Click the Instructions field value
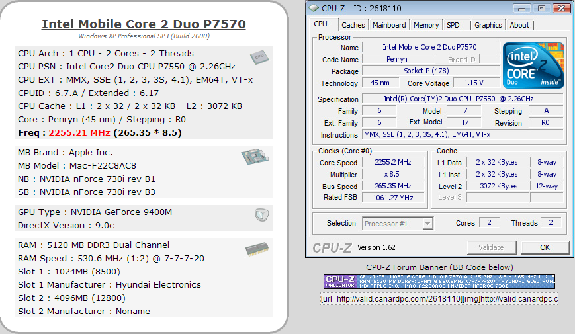The width and height of the screenshot is (575, 334). click(463, 134)
